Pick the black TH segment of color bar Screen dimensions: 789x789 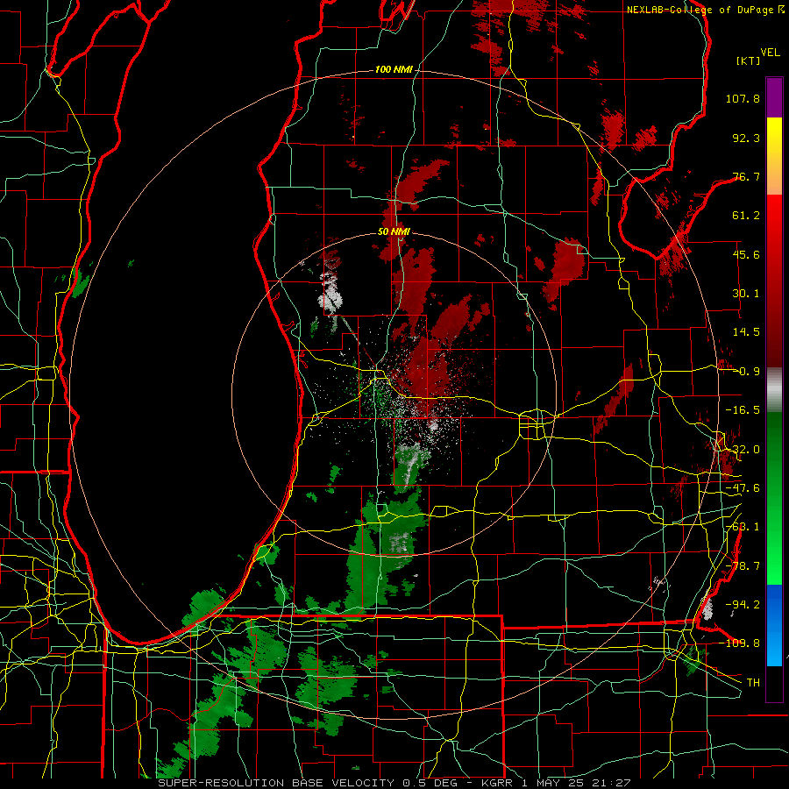(774, 683)
